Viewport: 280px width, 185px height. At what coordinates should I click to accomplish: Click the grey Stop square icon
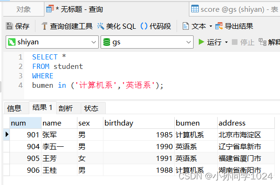[x=235, y=42]
